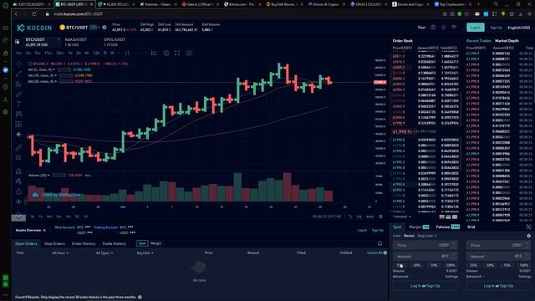Open the All Pairs filter dropdown
This screenshot has width=535, height=301.
(x=60, y=253)
